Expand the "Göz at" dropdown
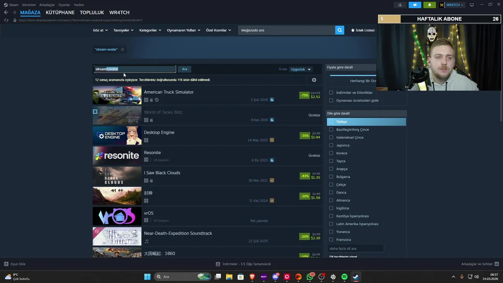The image size is (503, 283). tap(100, 30)
